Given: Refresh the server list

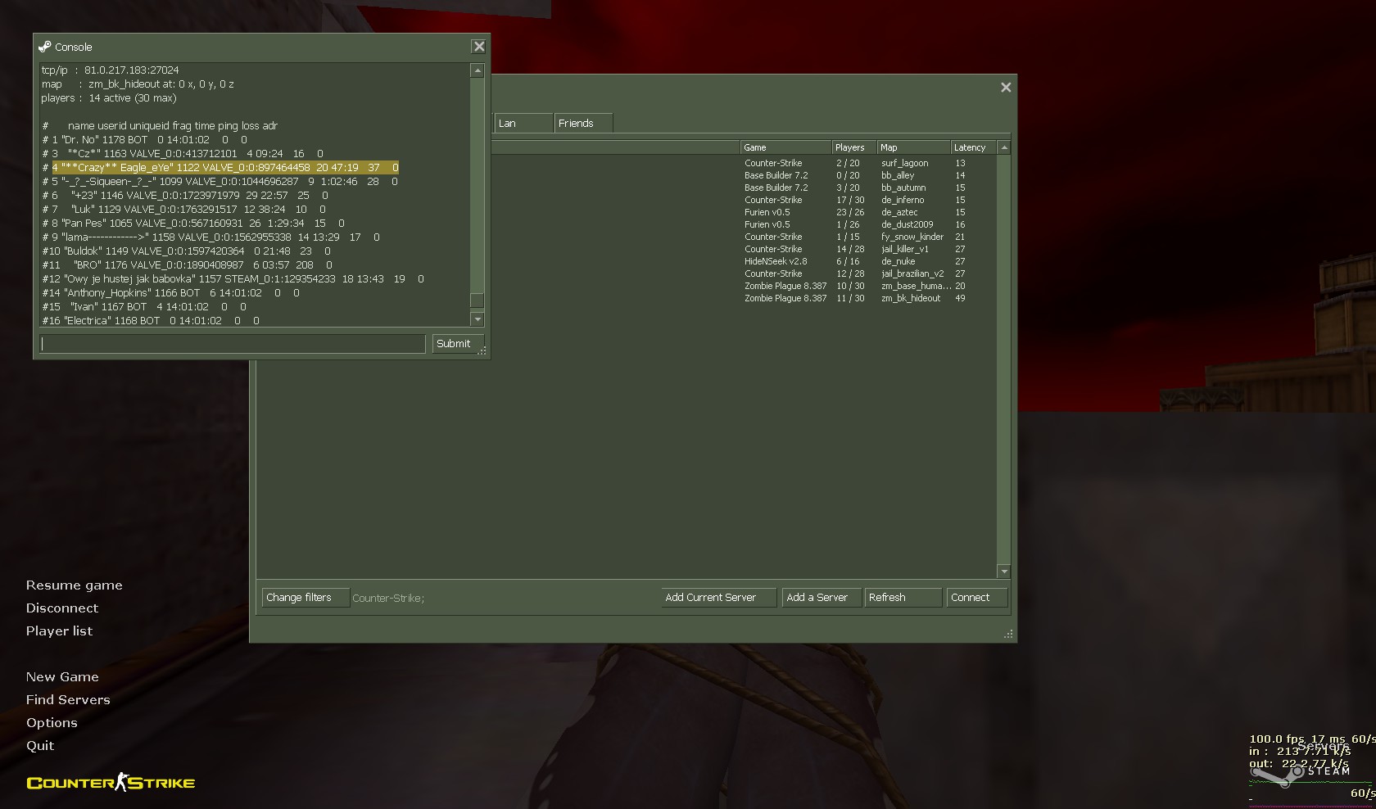Looking at the screenshot, I should pos(903,598).
